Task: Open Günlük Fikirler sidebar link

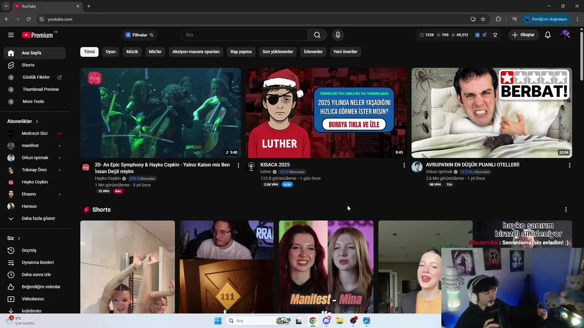Action: (x=35, y=77)
